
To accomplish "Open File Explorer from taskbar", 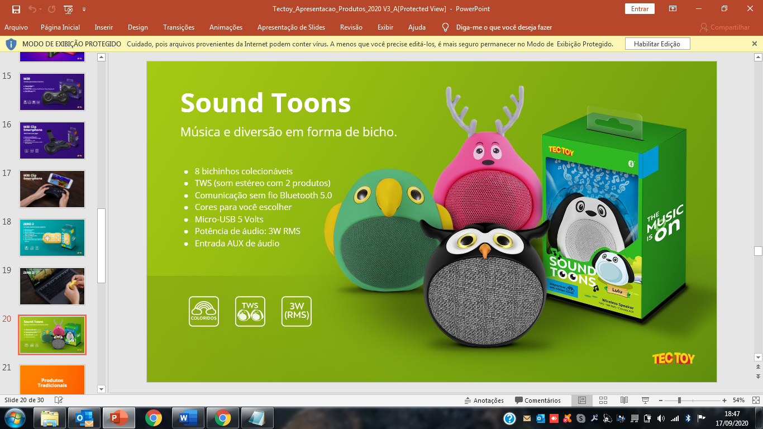I will (50, 418).
